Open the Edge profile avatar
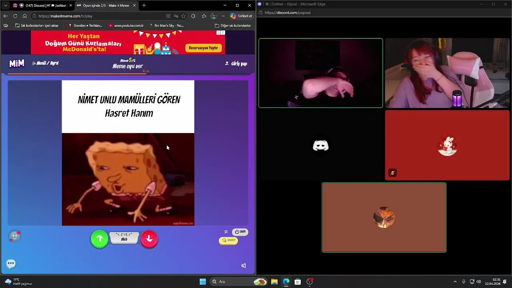Image resolution: width=512 pixels, height=288 pixels. pos(214,16)
